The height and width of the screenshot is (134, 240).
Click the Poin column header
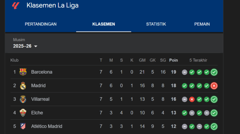pyautogui.click(x=174, y=60)
